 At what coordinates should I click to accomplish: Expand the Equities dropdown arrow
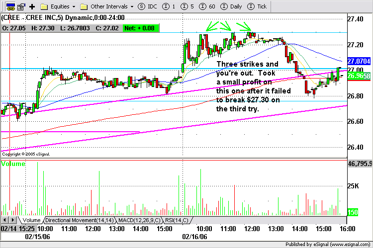click(x=74, y=6)
